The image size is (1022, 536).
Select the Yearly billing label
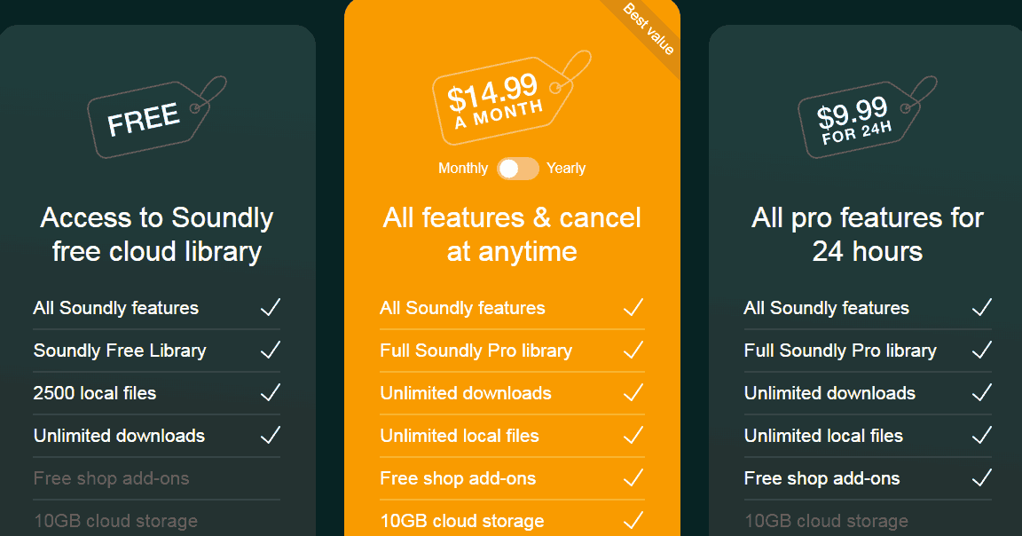[x=566, y=169]
